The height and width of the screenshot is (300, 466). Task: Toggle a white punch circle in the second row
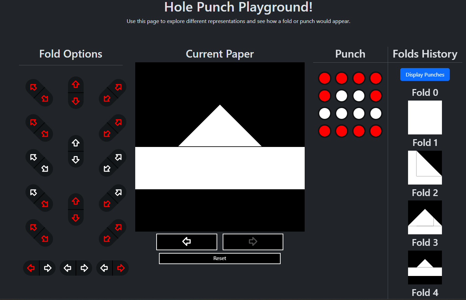point(342,96)
